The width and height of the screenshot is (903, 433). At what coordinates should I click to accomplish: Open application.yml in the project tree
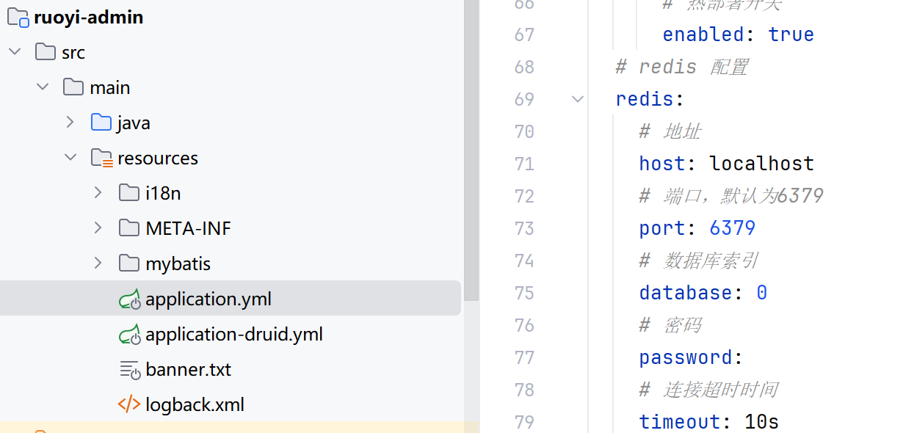point(208,299)
